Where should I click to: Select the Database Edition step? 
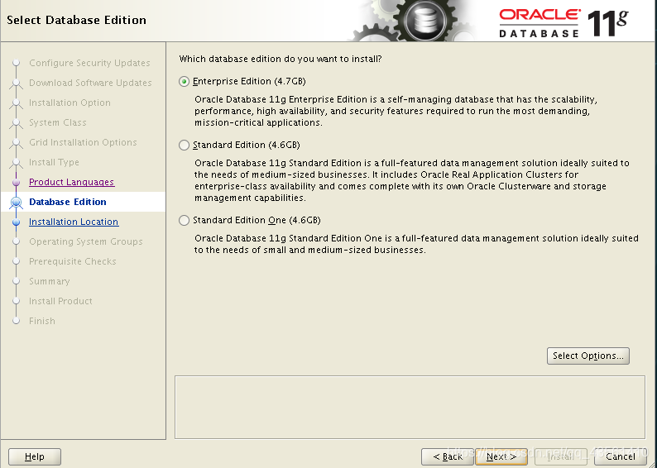pos(68,202)
